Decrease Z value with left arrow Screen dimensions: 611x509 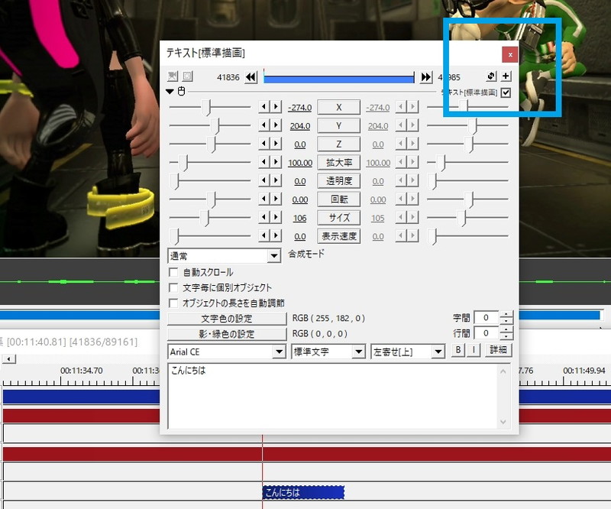tap(264, 144)
